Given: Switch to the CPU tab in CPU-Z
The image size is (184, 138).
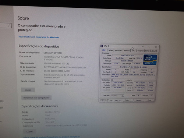Looking at the screenshot, I should coord(104,50).
